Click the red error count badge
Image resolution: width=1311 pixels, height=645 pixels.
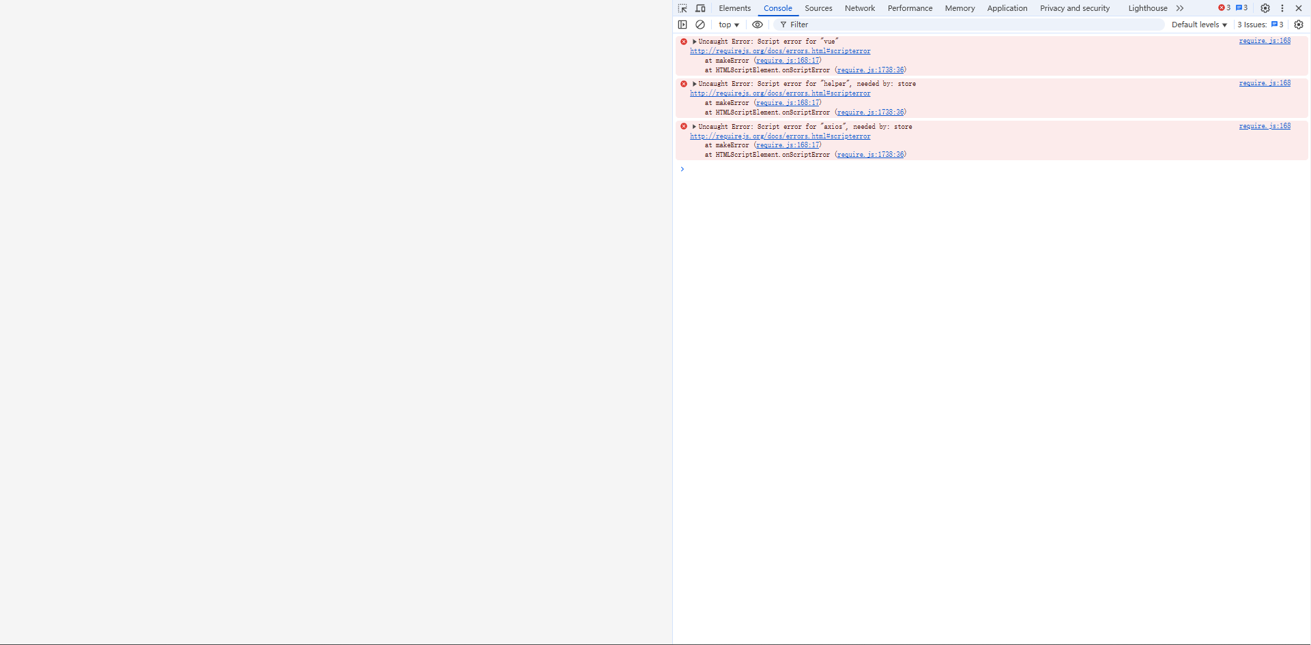point(1224,8)
